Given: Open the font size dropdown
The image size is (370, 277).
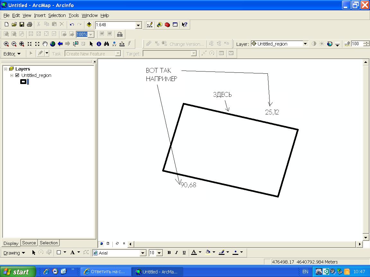Looking at the screenshot, I should [x=160, y=253].
